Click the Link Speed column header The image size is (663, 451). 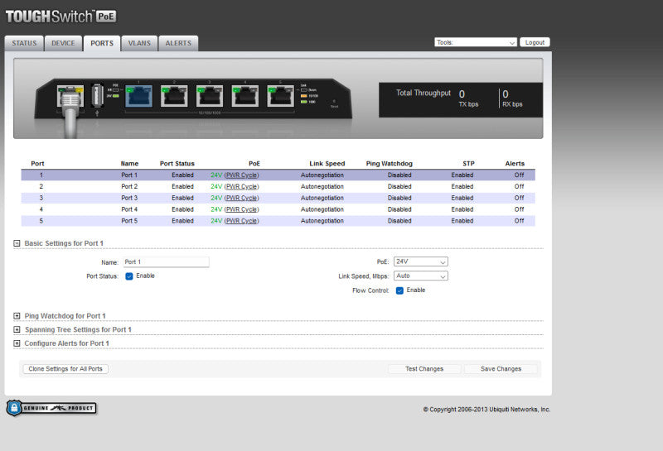click(x=327, y=163)
